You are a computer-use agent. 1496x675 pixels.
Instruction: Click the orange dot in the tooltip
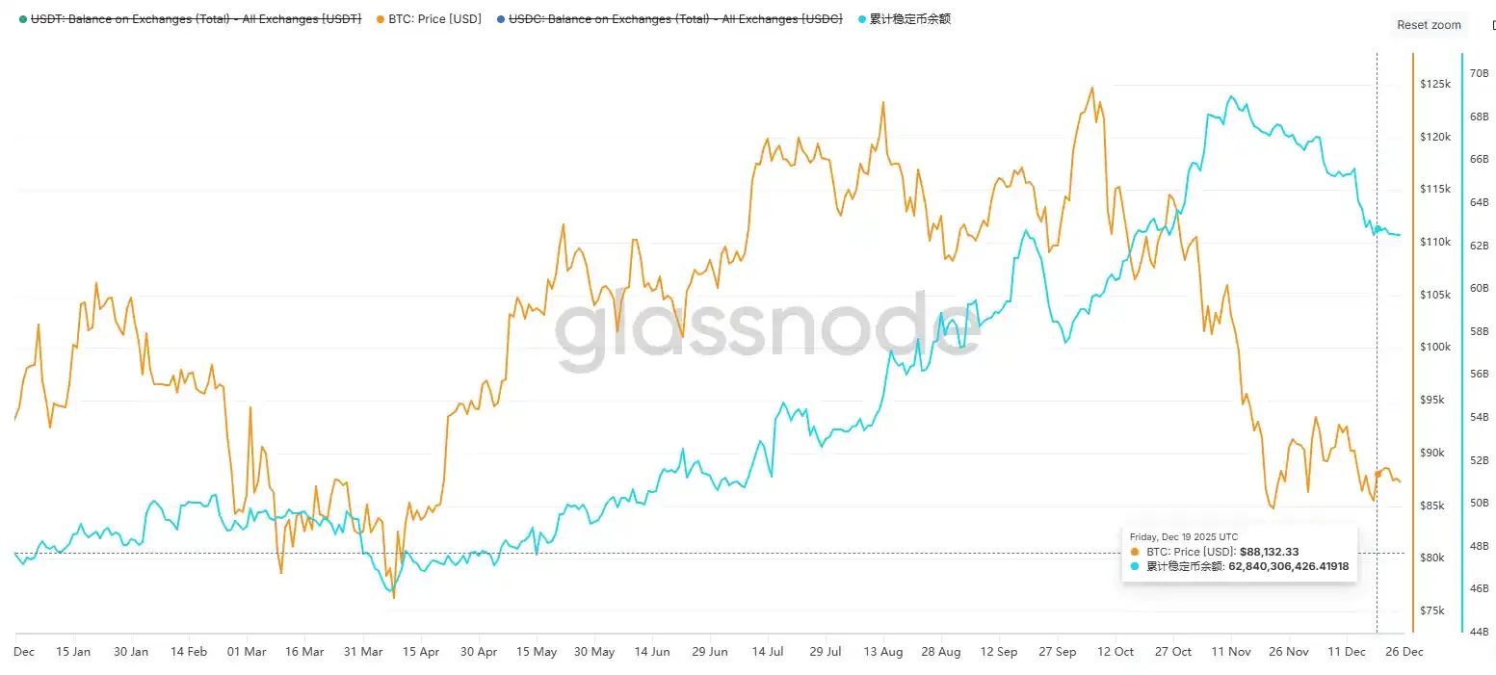point(1135,552)
